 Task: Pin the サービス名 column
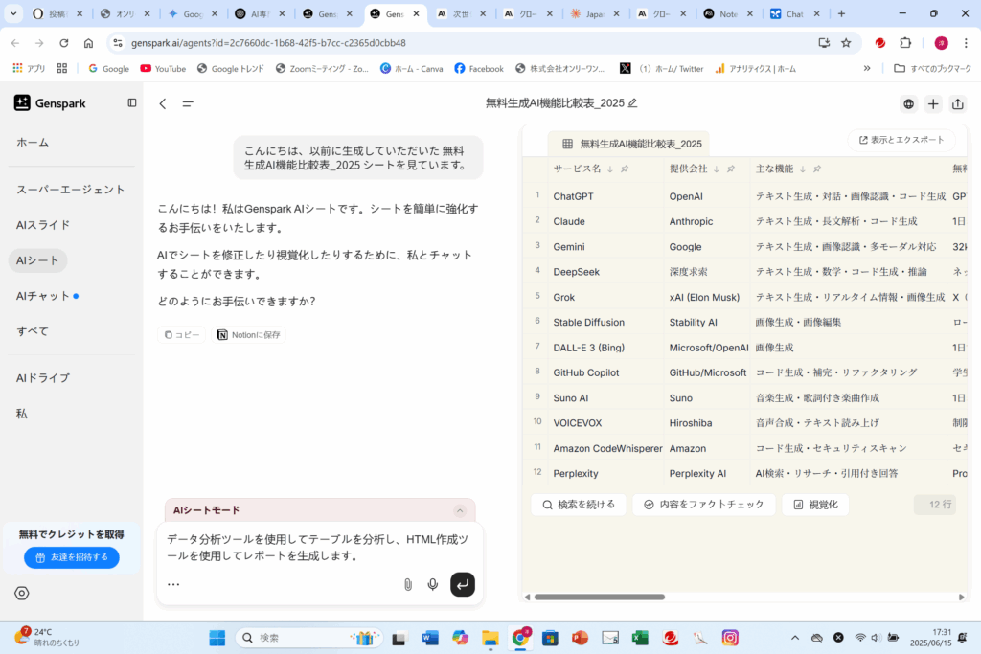pos(625,169)
